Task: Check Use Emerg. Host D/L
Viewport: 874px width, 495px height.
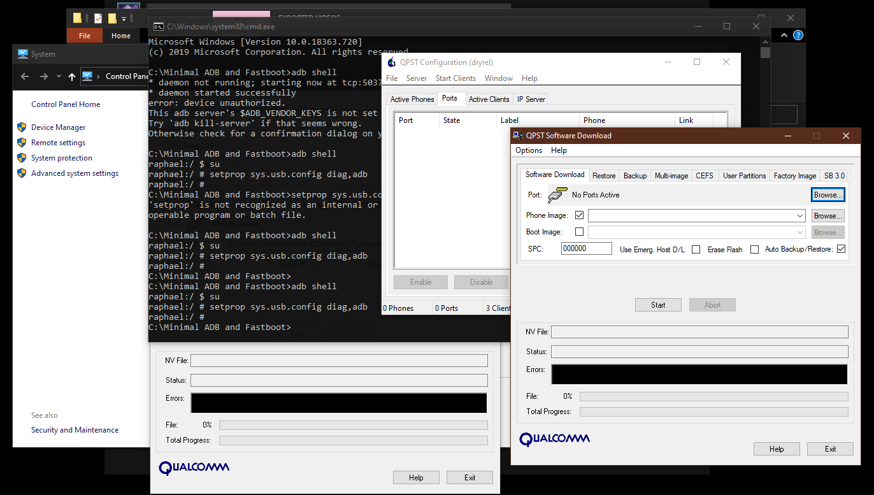Action: click(696, 250)
